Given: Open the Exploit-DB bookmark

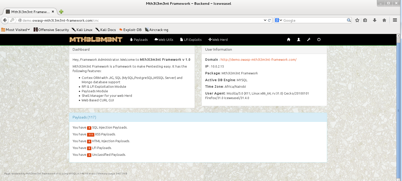Looking at the screenshot, I should point(130,30).
